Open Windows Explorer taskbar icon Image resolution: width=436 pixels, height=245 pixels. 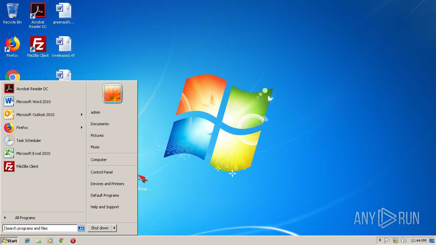tap(38, 241)
